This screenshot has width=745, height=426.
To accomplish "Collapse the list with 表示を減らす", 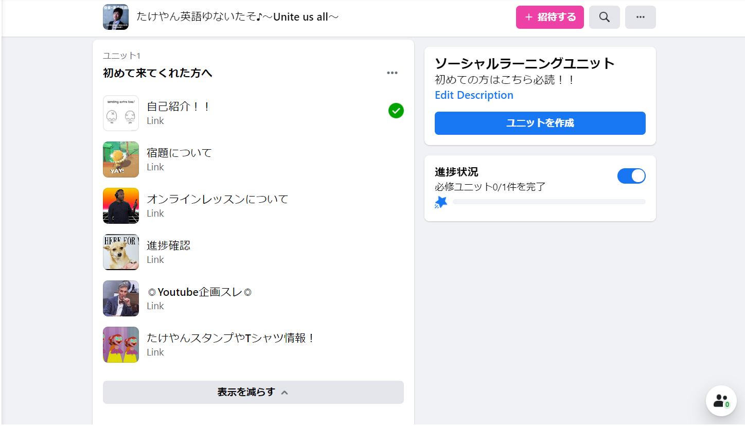I will click(253, 392).
